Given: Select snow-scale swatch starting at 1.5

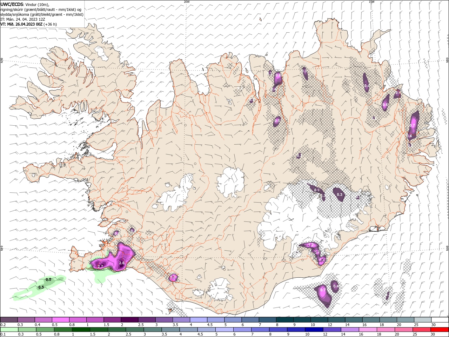Looking at the screenshot, I should (x=112, y=320).
